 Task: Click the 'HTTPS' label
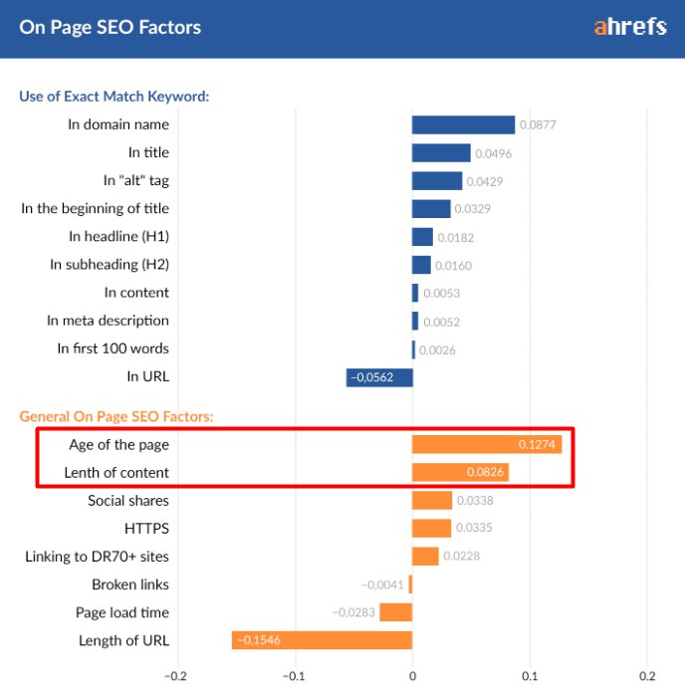(147, 529)
